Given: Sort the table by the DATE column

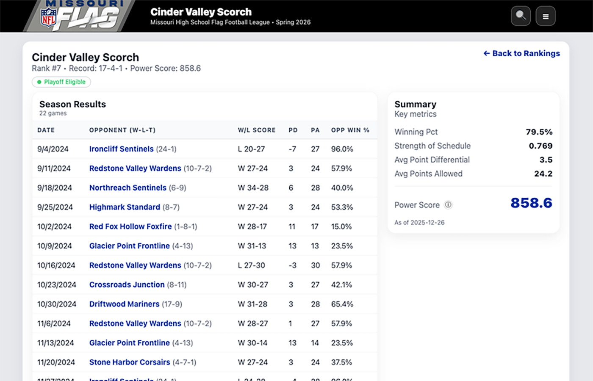Looking at the screenshot, I should click(46, 130).
